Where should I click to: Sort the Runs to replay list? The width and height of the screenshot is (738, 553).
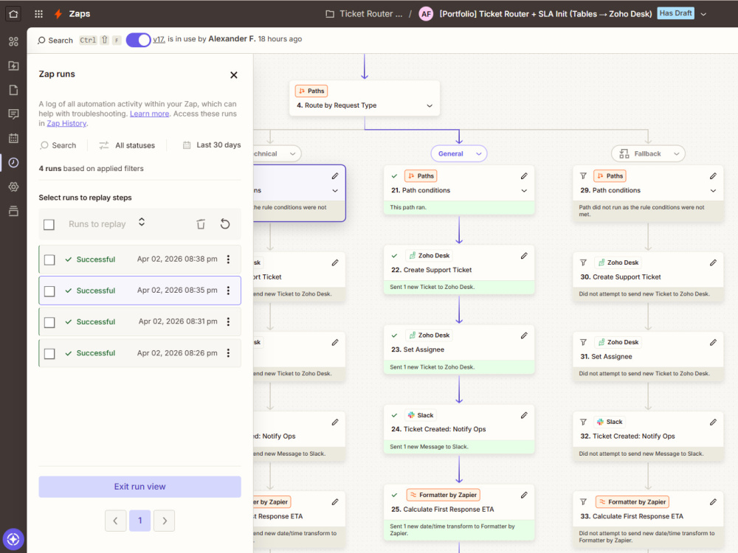click(x=141, y=222)
